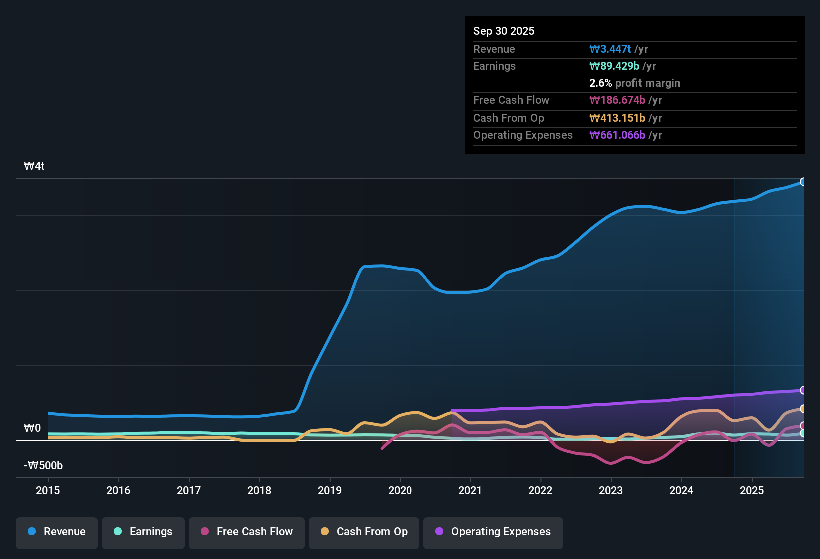Select the Revenue endpoint marker on the chart
Image resolution: width=820 pixels, height=559 pixels.
pyautogui.click(x=803, y=182)
